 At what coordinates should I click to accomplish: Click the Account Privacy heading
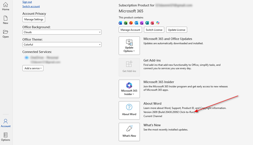(34, 14)
